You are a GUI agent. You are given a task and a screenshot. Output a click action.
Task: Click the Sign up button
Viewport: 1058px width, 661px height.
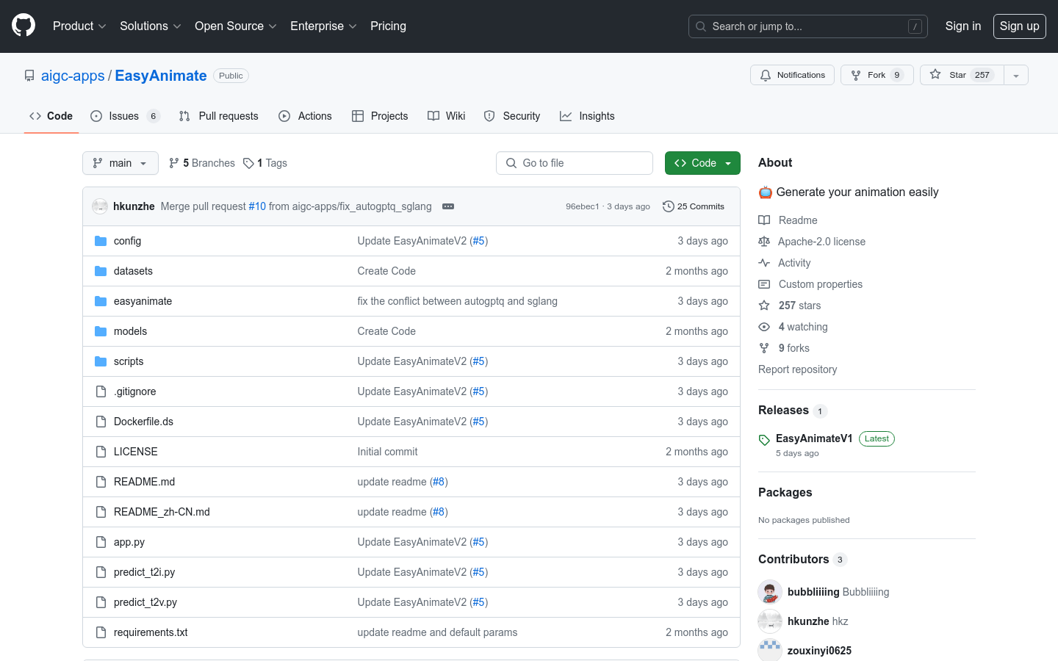1020,26
